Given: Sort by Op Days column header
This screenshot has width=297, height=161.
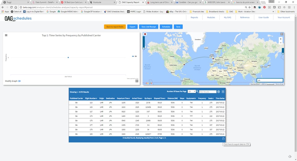Looking at the screenshot, I should (148, 98).
